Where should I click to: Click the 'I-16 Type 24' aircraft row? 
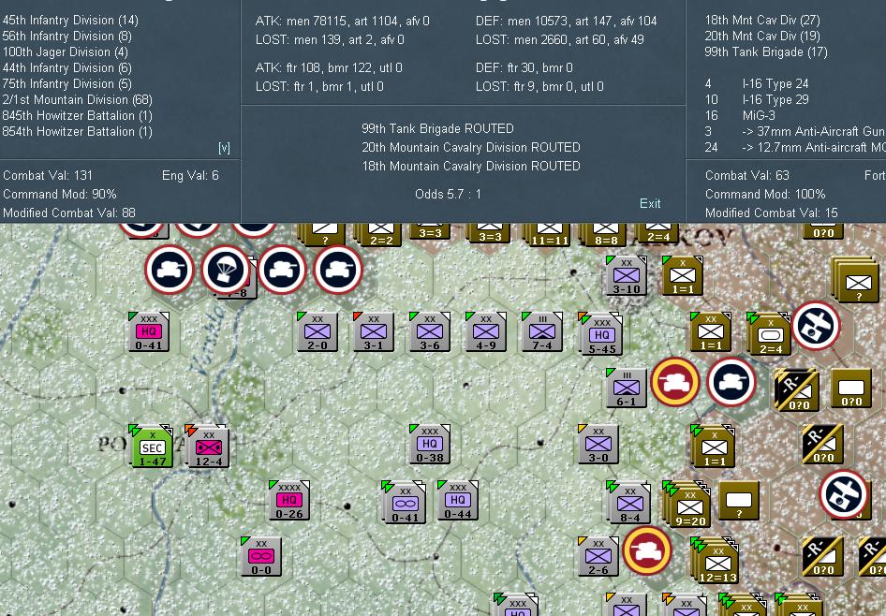(x=757, y=83)
